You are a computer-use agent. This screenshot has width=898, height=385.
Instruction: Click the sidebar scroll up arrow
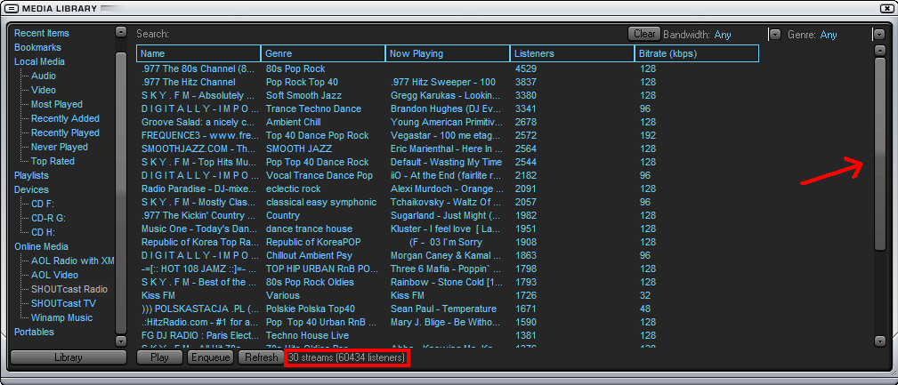(x=121, y=33)
